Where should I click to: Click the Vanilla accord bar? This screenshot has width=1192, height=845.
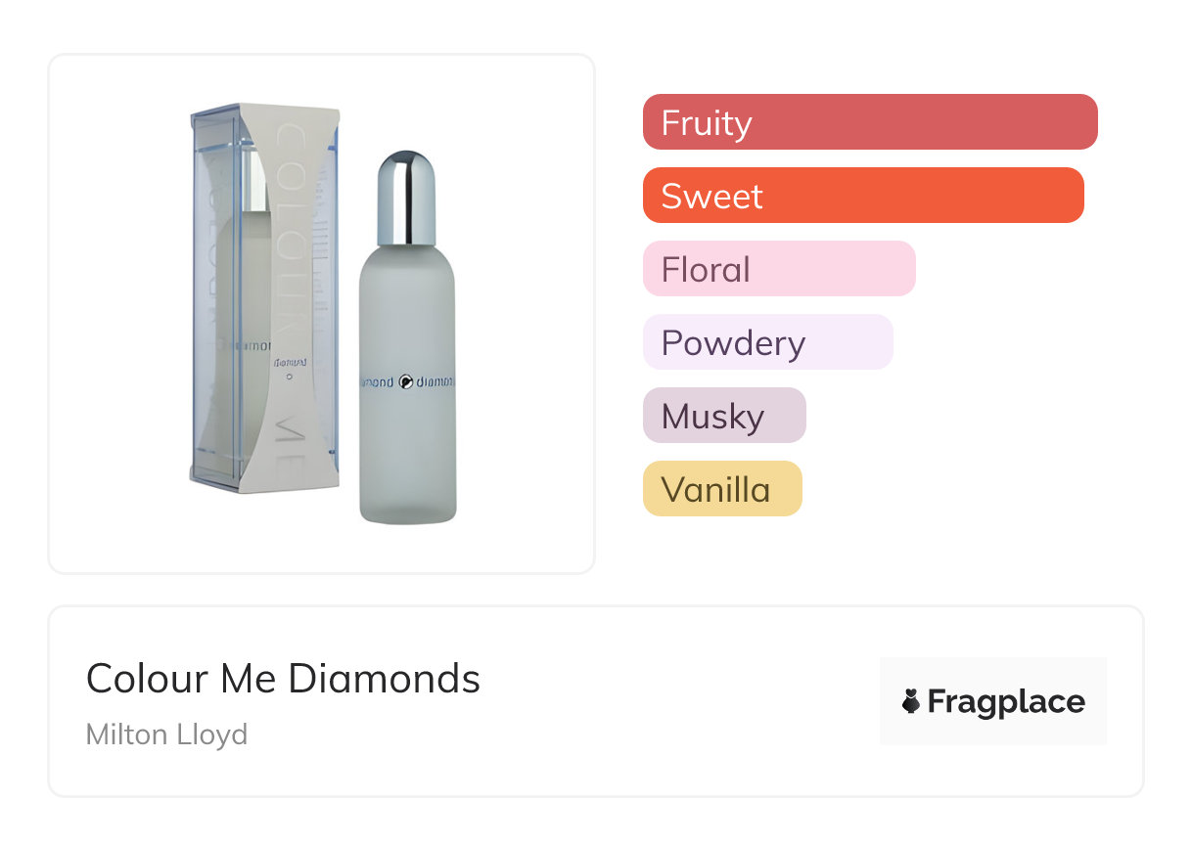(x=721, y=489)
